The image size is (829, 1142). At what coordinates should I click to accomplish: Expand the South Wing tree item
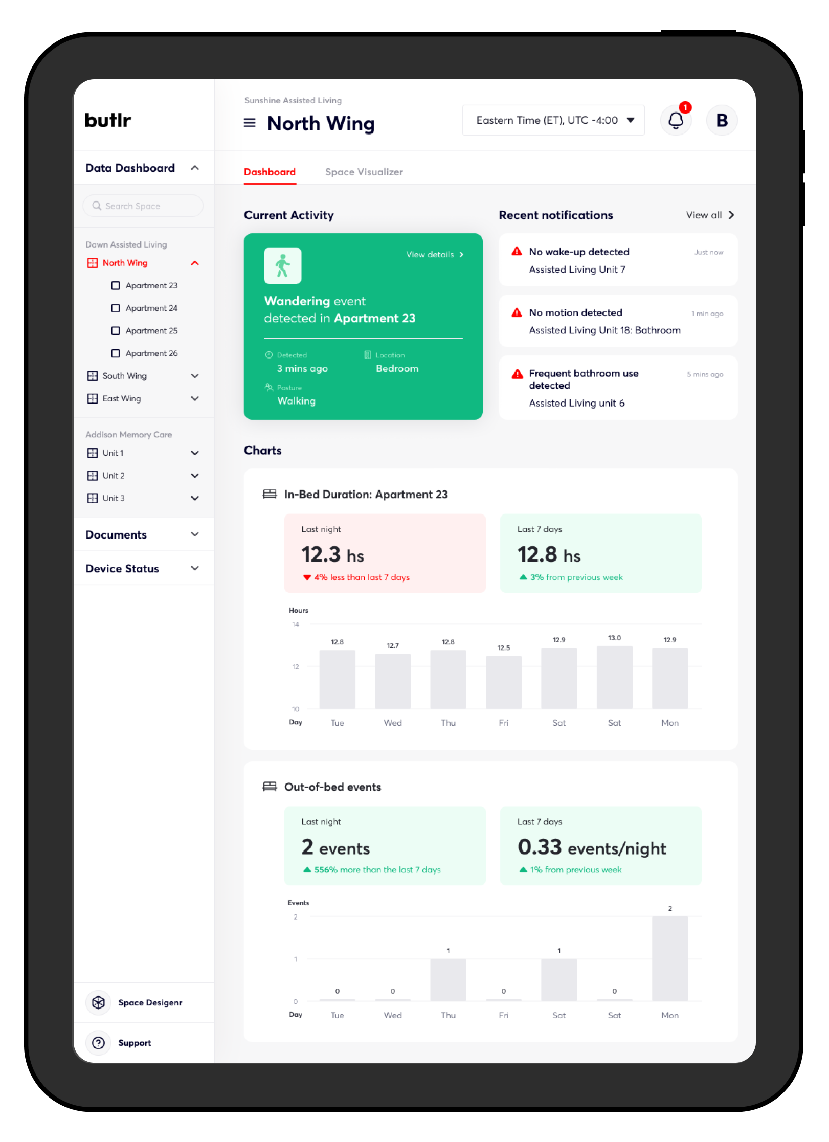point(195,376)
